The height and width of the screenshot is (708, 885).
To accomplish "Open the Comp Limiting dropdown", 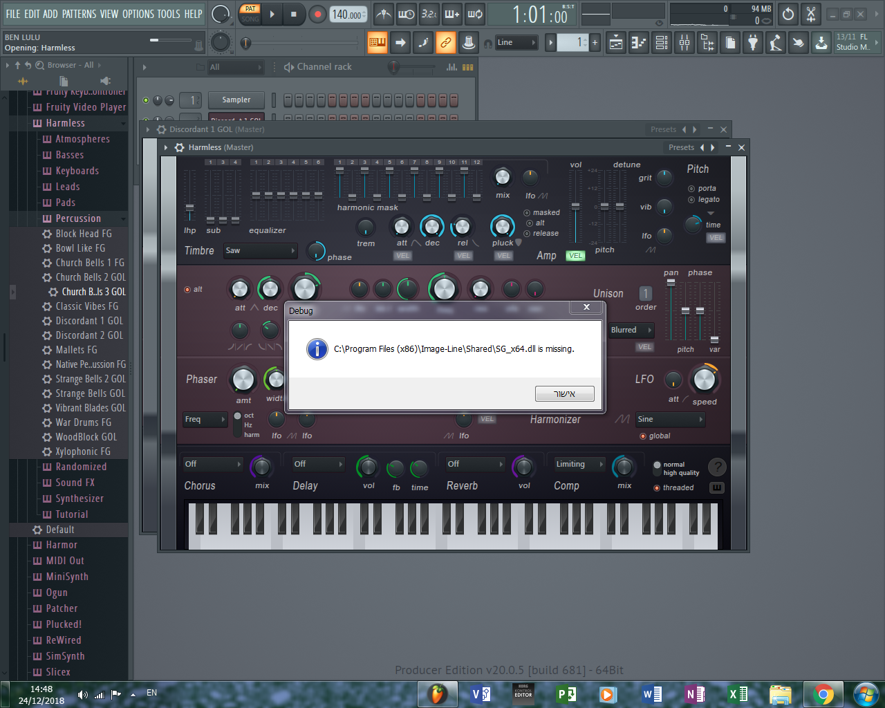I will (579, 464).
